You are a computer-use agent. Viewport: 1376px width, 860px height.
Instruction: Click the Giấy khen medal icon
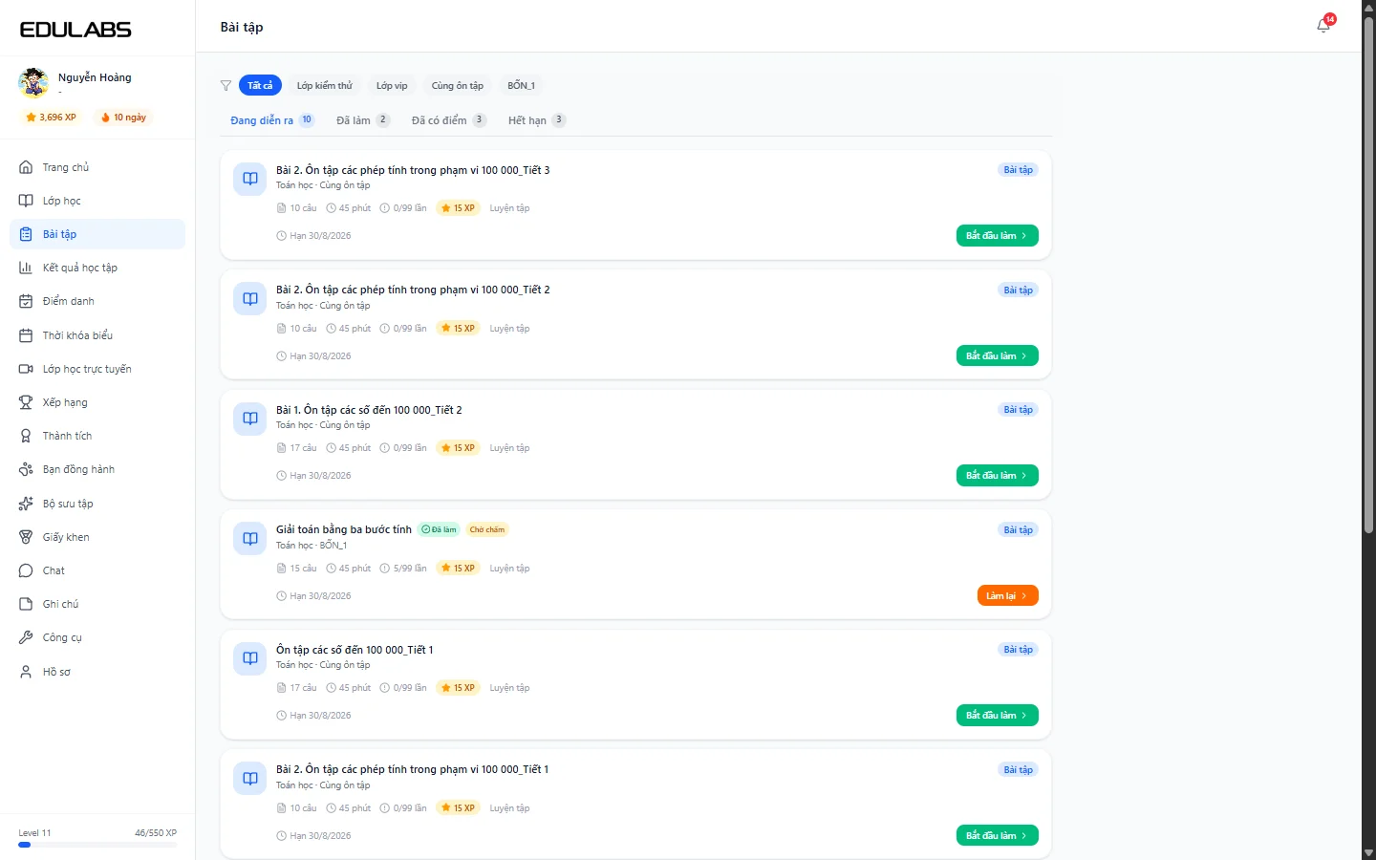click(x=26, y=537)
